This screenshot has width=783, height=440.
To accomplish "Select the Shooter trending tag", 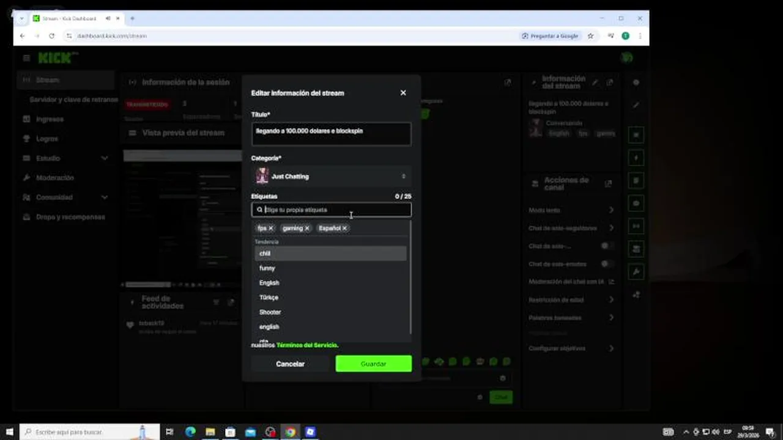I will [330, 312].
